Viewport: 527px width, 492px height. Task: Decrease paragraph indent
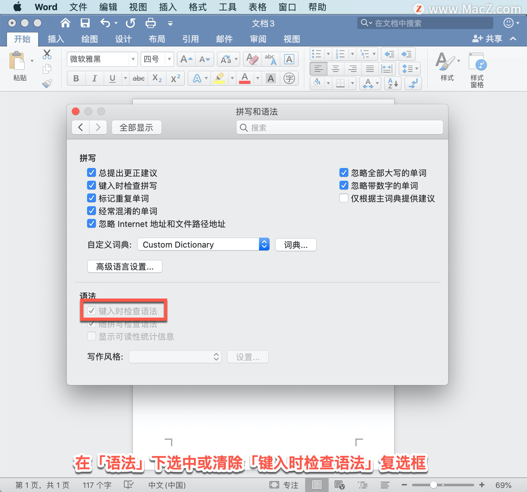pos(389,54)
